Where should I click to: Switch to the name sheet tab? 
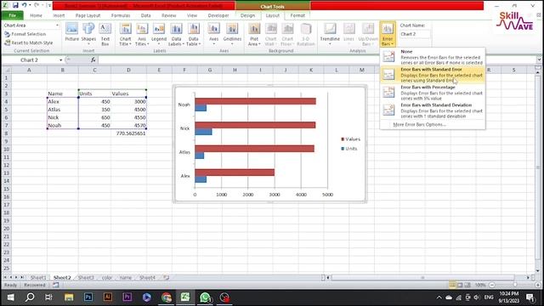pyautogui.click(x=125, y=278)
